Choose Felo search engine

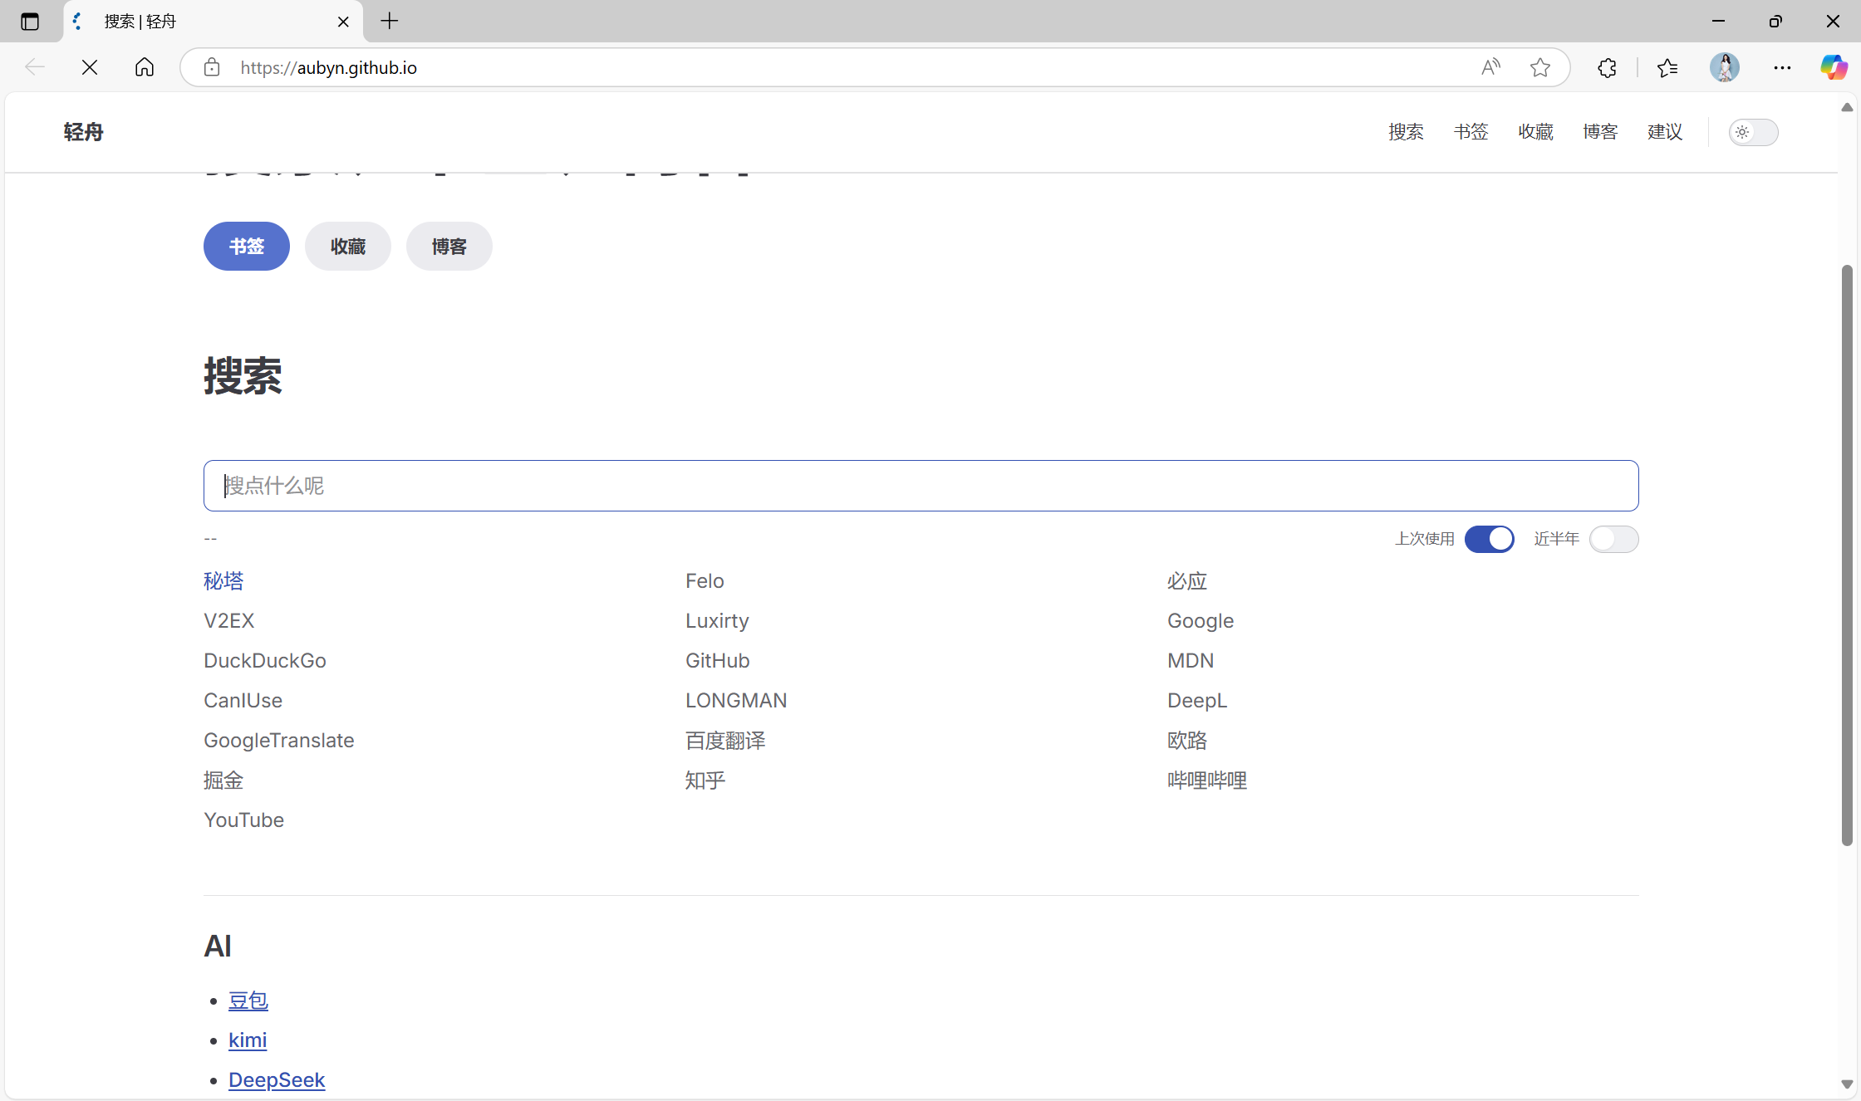705,581
